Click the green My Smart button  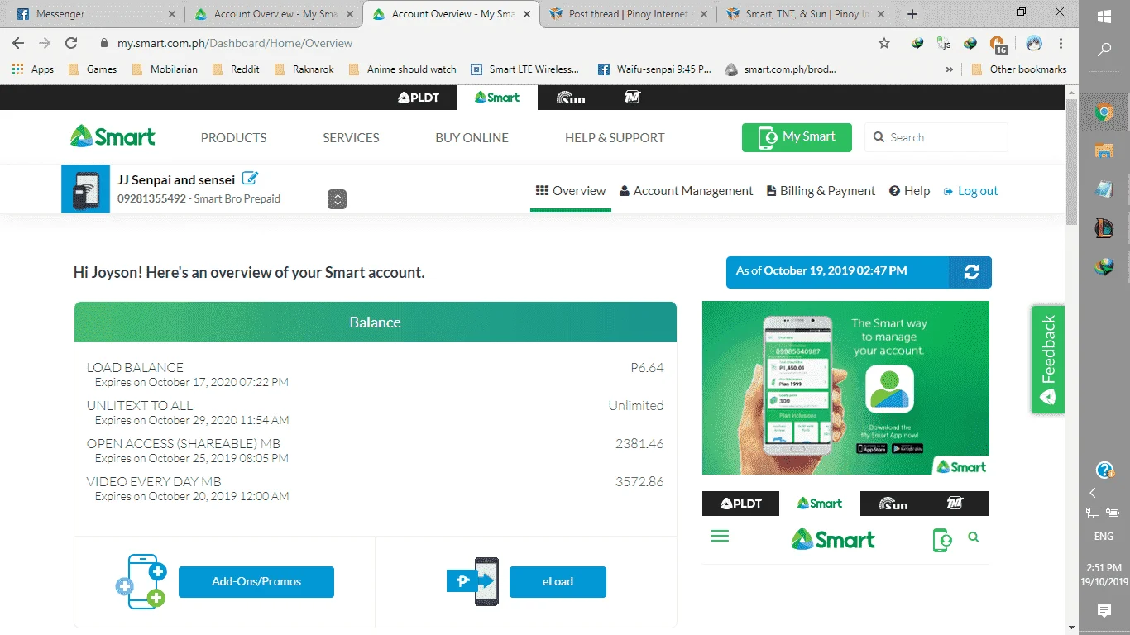point(797,137)
